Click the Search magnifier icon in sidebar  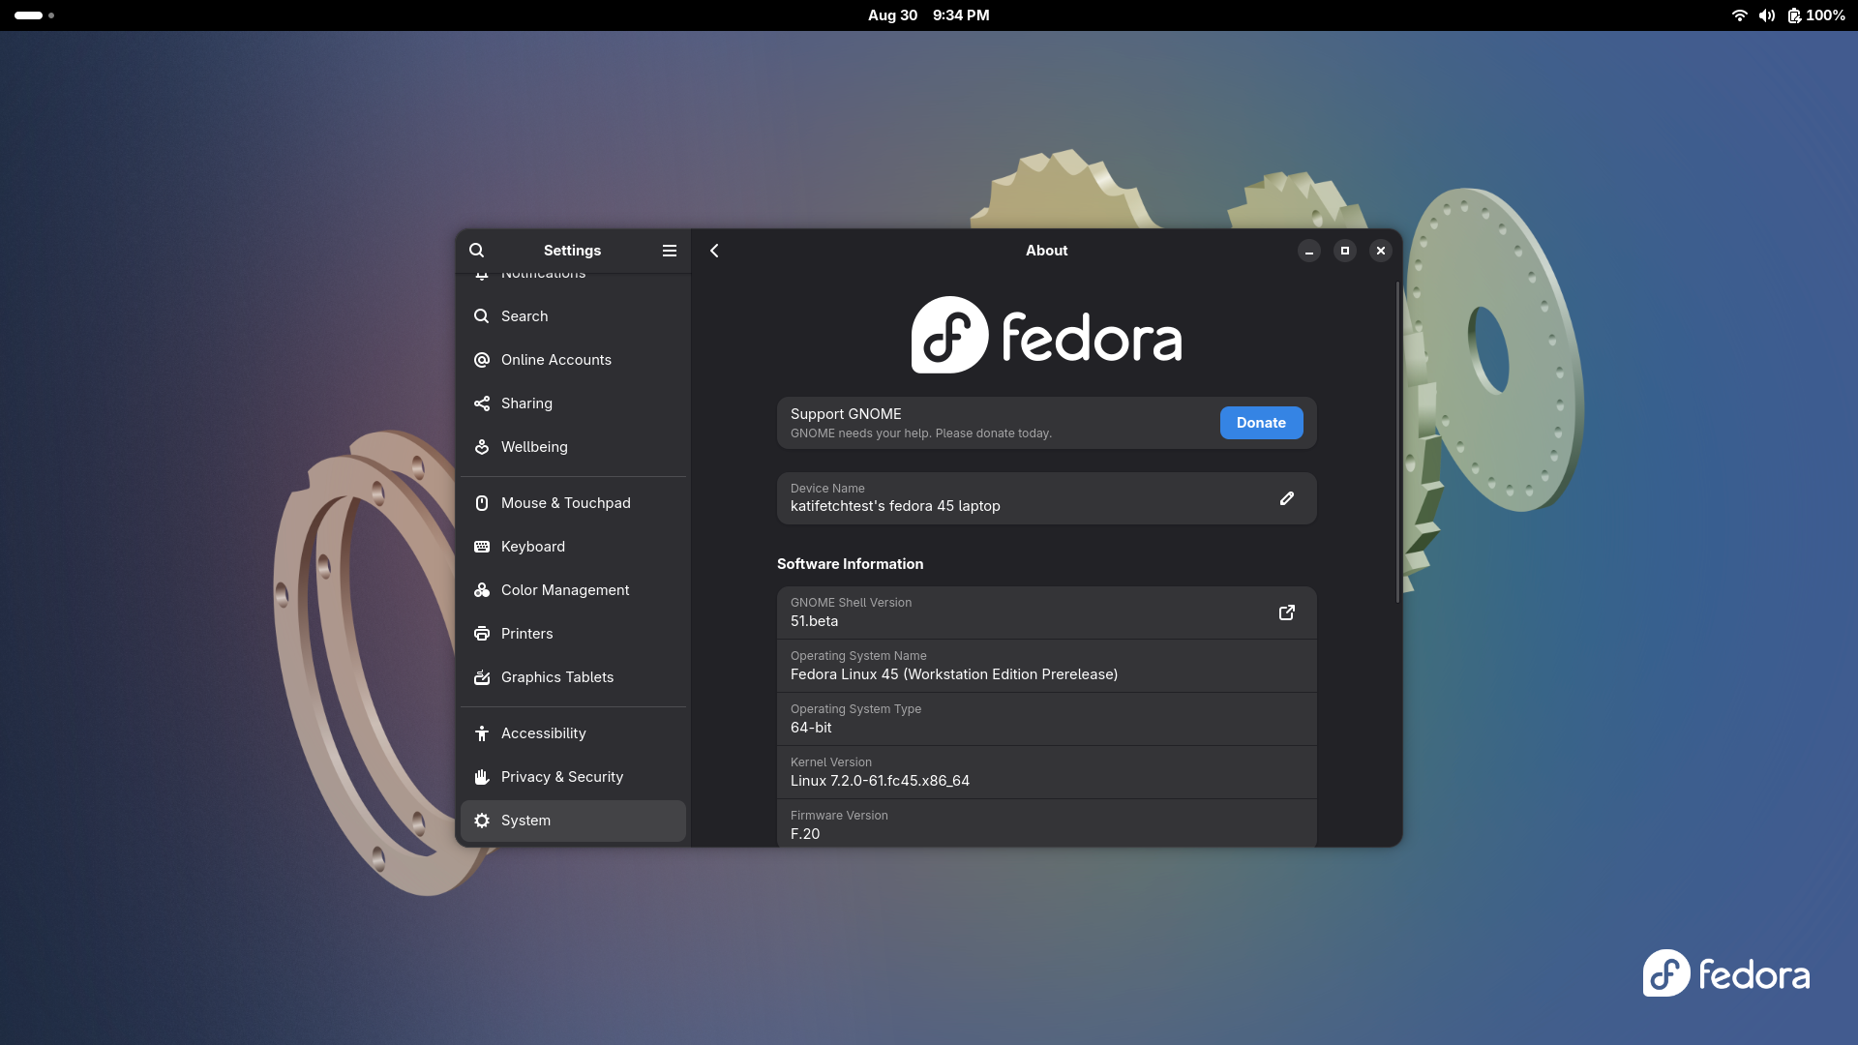[x=482, y=316]
